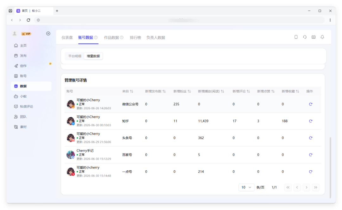Select the 数据 sidebar item
Image resolution: width=342 pixels, height=210 pixels.
[x=31, y=86]
